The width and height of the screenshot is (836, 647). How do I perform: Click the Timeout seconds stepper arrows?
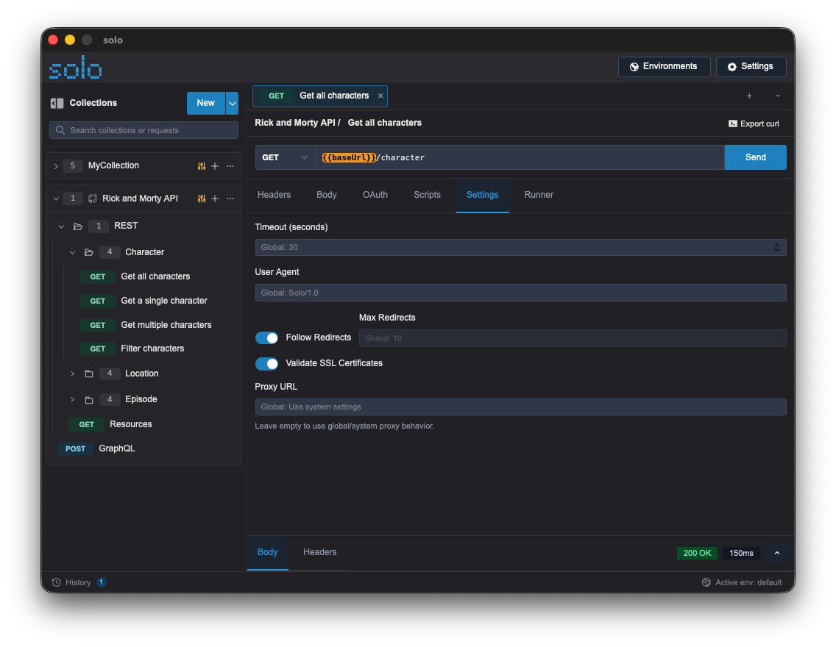click(776, 247)
